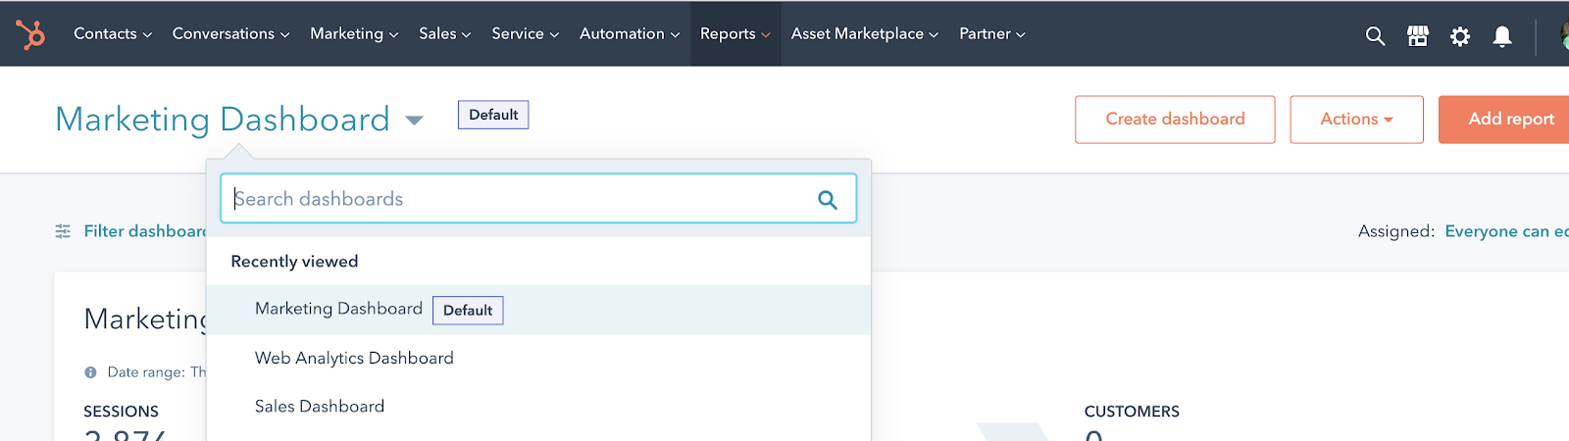Click the Everyone can edit link
Screen dimensions: 1569x441
1507,231
